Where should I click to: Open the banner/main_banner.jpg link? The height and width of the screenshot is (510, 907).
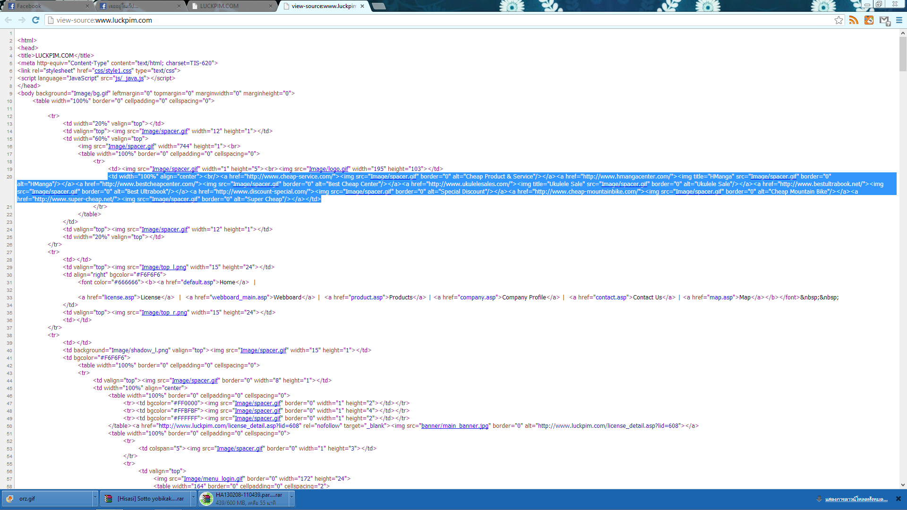click(454, 426)
